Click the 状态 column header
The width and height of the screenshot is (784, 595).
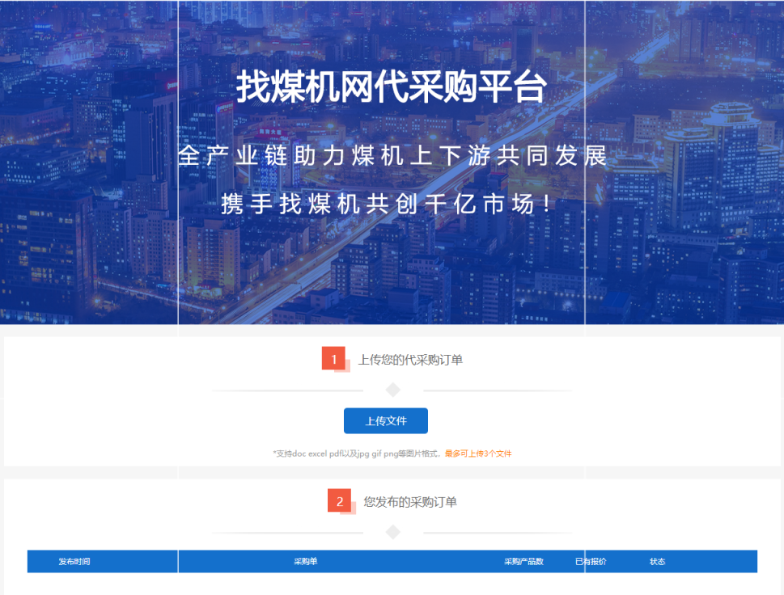(657, 561)
